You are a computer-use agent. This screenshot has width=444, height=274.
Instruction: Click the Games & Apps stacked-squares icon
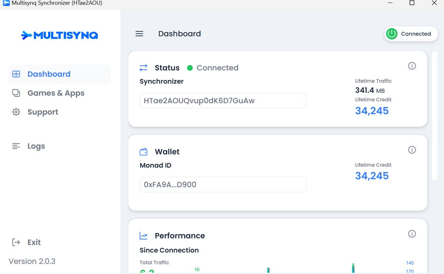pos(16,93)
